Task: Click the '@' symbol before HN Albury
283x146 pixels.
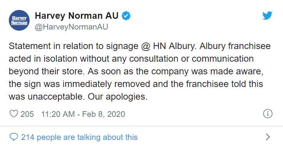Action: point(145,46)
